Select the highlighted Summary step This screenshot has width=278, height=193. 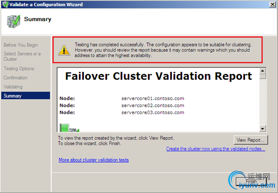[x=26, y=96]
